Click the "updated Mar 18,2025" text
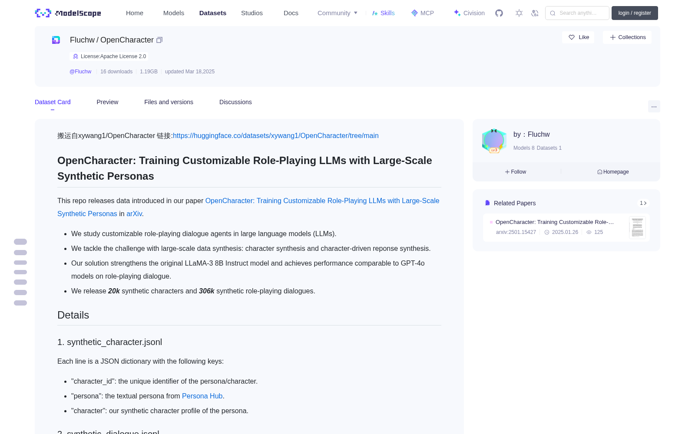This screenshot has width=695, height=434. [x=190, y=72]
